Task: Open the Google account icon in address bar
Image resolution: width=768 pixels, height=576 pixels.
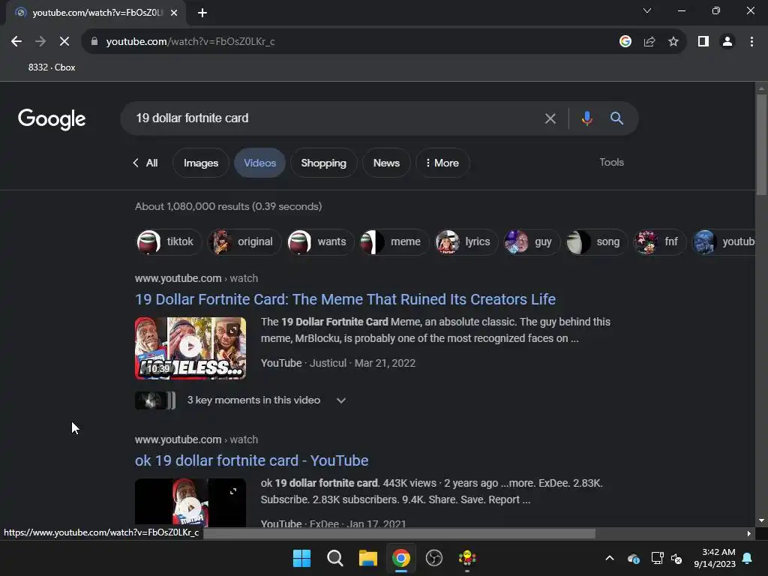Action: pos(625,42)
